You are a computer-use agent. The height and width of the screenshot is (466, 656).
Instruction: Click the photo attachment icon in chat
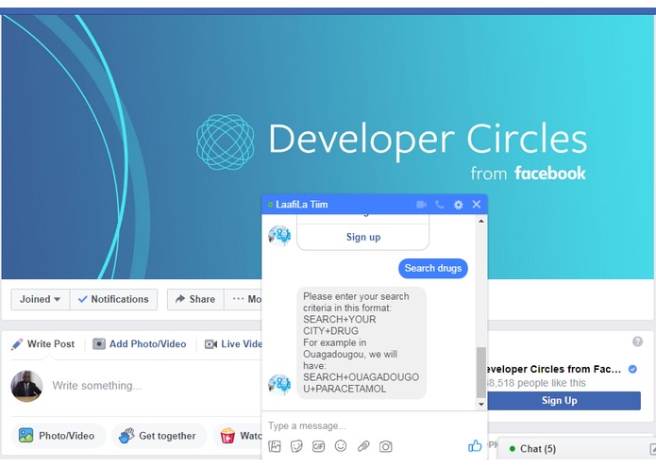(275, 446)
